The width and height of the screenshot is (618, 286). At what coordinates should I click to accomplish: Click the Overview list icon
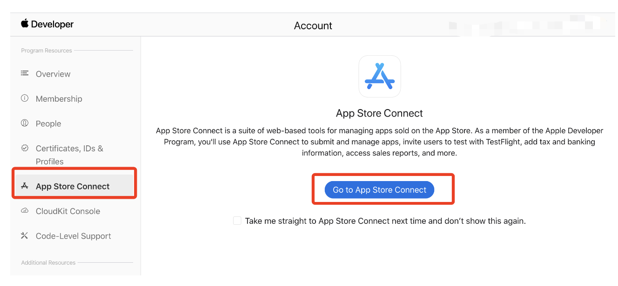click(25, 73)
